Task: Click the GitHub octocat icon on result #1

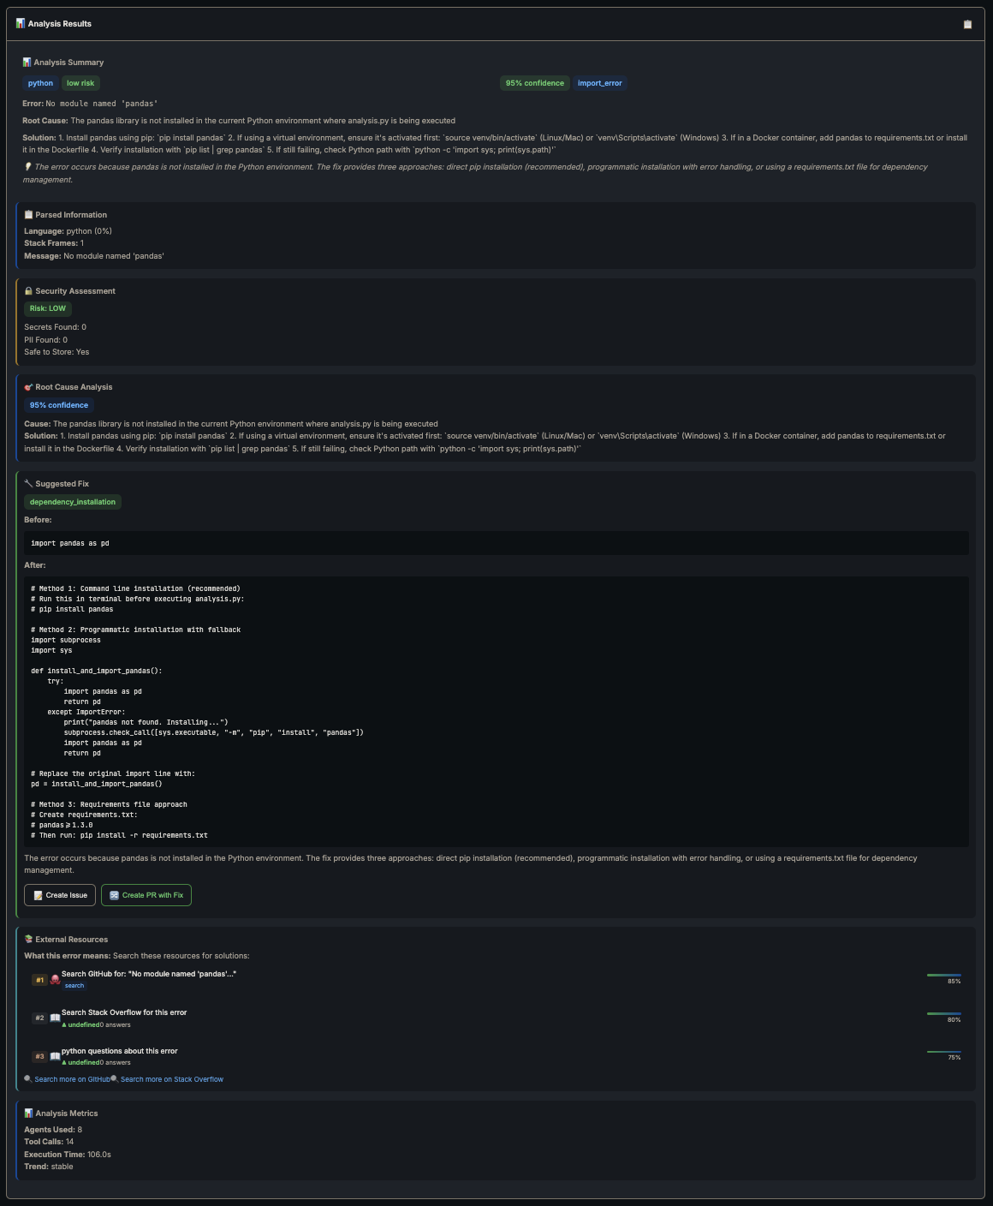Action: point(55,980)
